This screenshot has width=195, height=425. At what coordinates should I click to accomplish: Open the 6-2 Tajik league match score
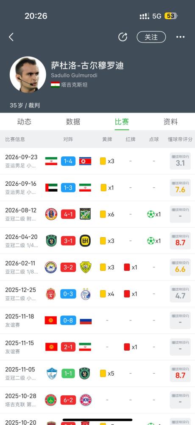tap(68, 400)
